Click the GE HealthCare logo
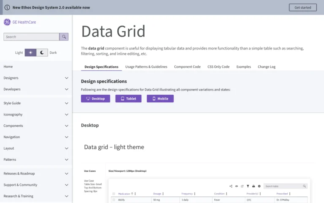Image resolution: width=324 pixels, height=203 pixels. pos(20,22)
